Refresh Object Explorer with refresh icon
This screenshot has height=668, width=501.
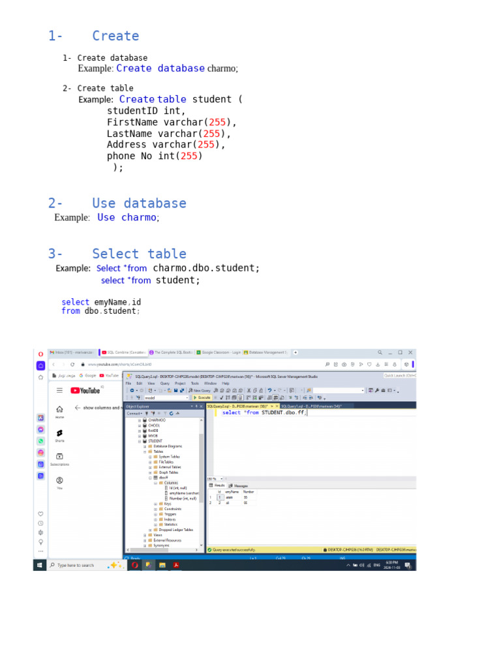click(172, 413)
